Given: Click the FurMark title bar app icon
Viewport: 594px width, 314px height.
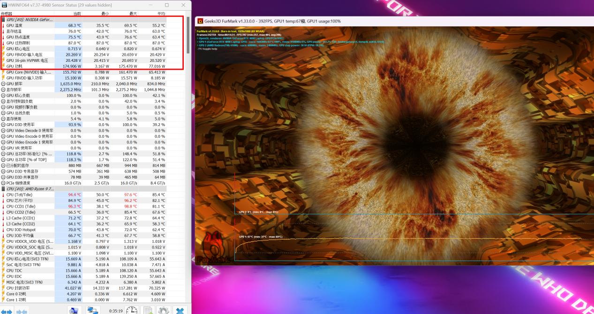Looking at the screenshot, I should (201, 21).
